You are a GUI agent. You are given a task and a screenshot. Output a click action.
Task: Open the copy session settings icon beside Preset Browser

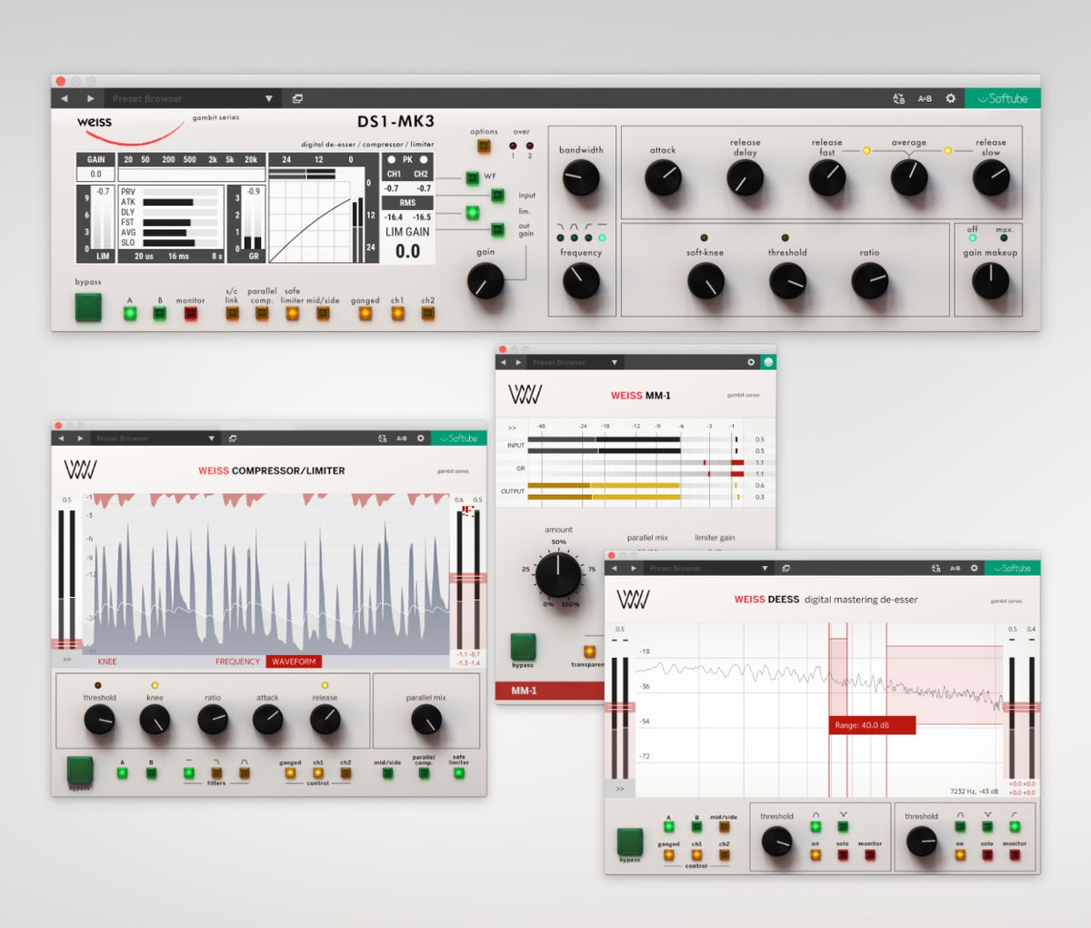coord(296,98)
